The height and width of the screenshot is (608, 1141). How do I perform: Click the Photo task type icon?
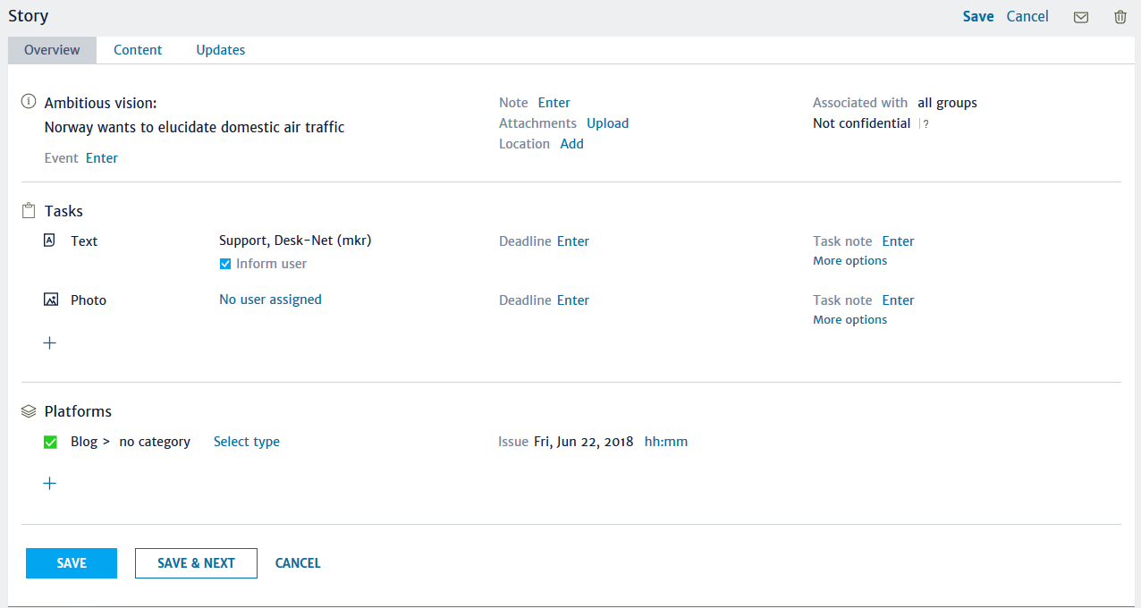51,300
